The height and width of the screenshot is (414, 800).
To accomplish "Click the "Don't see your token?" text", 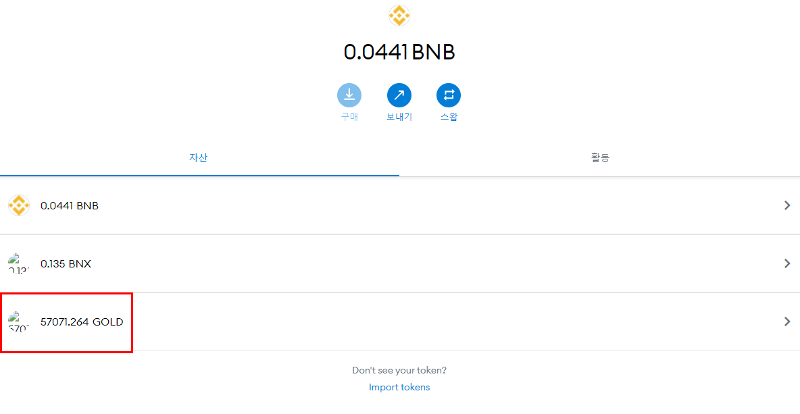I will [x=399, y=370].
